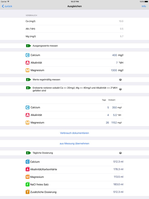The height and width of the screenshot is (199, 149).
Task: Edit Magnesium days value 26
Action: coord(107,123)
